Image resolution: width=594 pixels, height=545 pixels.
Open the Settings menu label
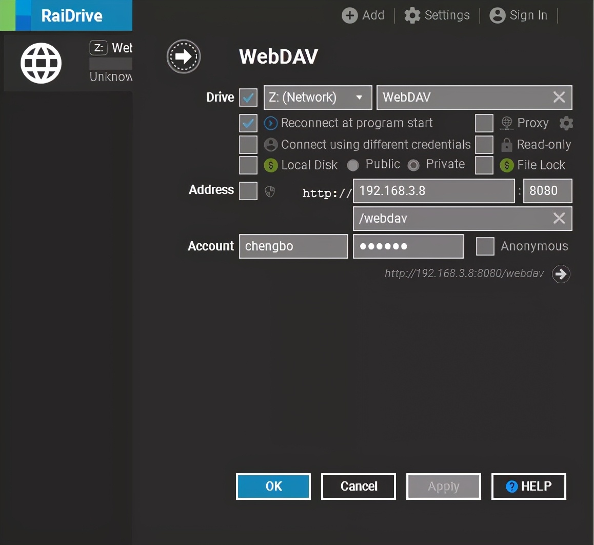[x=447, y=15]
